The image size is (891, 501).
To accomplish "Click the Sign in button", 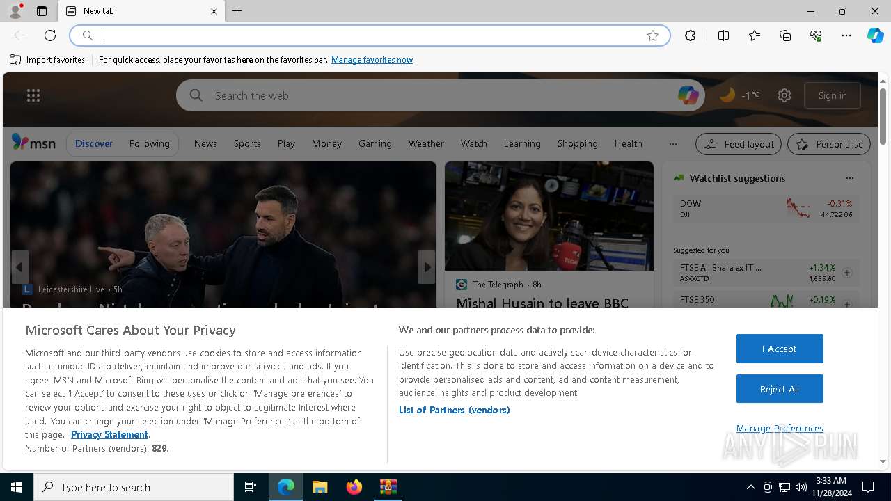I will [x=833, y=95].
